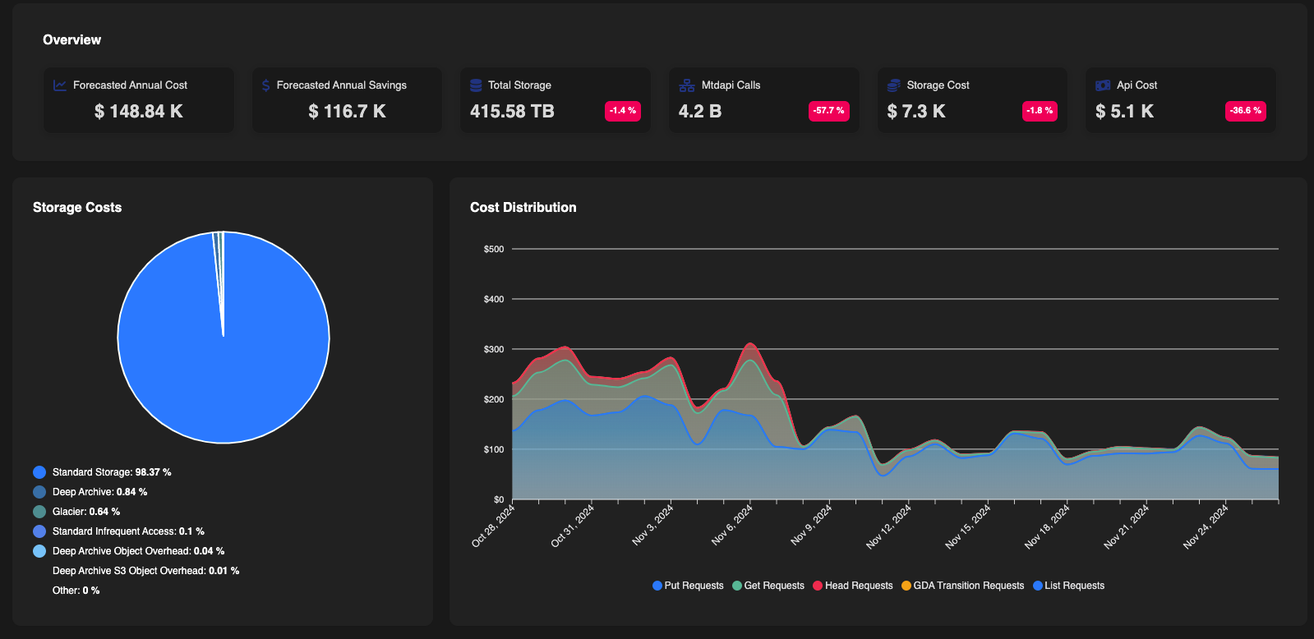1314x639 pixels.
Task: Toggle Get Requests legend item
Action: click(768, 586)
